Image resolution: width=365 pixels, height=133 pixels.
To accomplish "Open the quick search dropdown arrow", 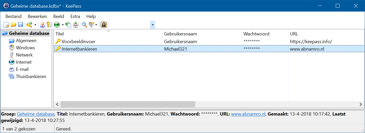I will [153, 25].
